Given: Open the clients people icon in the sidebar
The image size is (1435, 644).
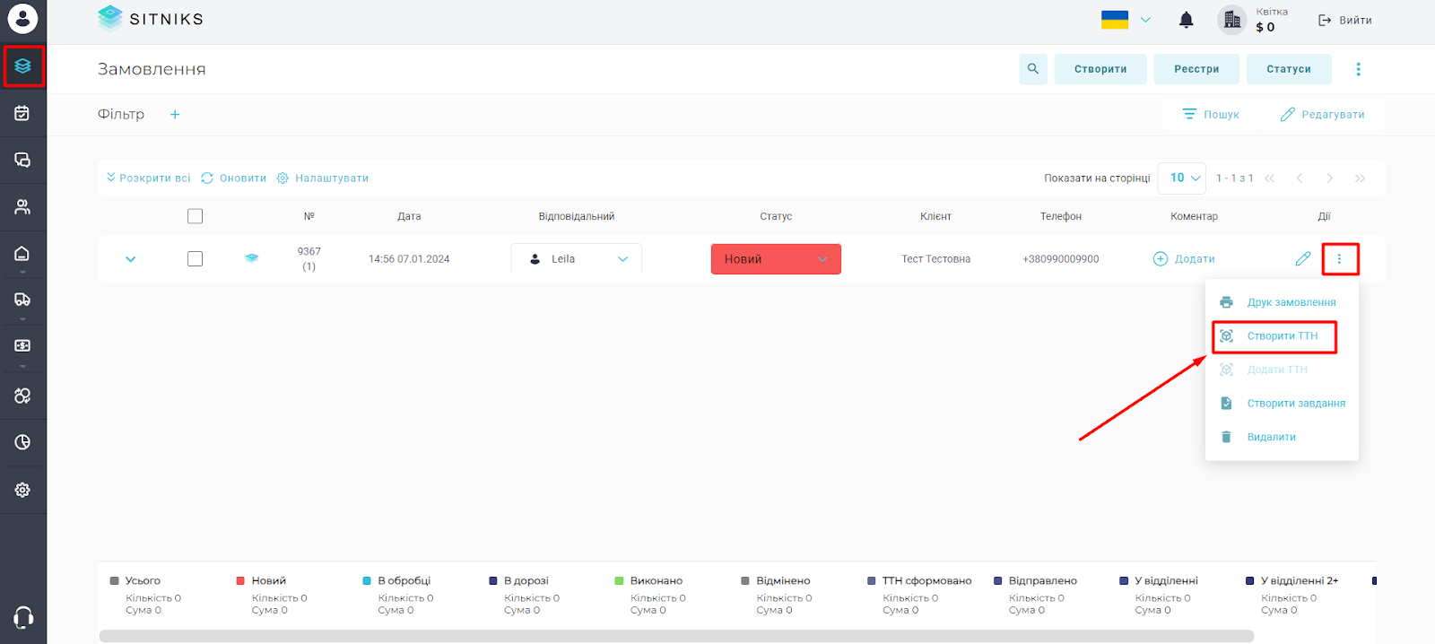Looking at the screenshot, I should pos(22,206).
